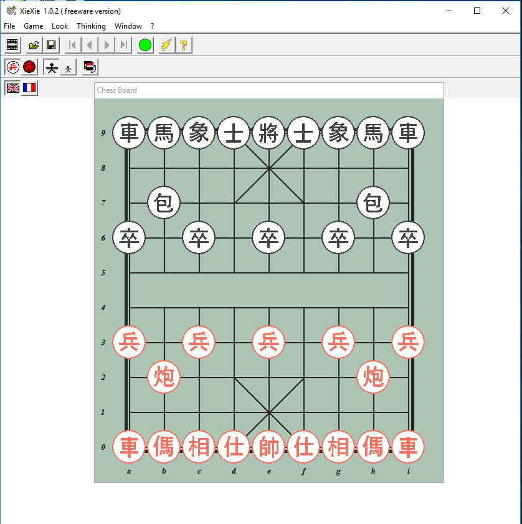
Task: Select the dark red piece style
Action: pyautogui.click(x=29, y=67)
